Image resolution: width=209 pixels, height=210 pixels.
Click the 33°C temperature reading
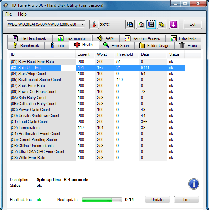tap(105, 24)
